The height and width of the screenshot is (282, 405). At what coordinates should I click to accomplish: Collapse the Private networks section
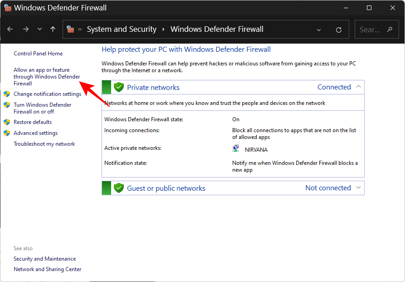point(358,87)
